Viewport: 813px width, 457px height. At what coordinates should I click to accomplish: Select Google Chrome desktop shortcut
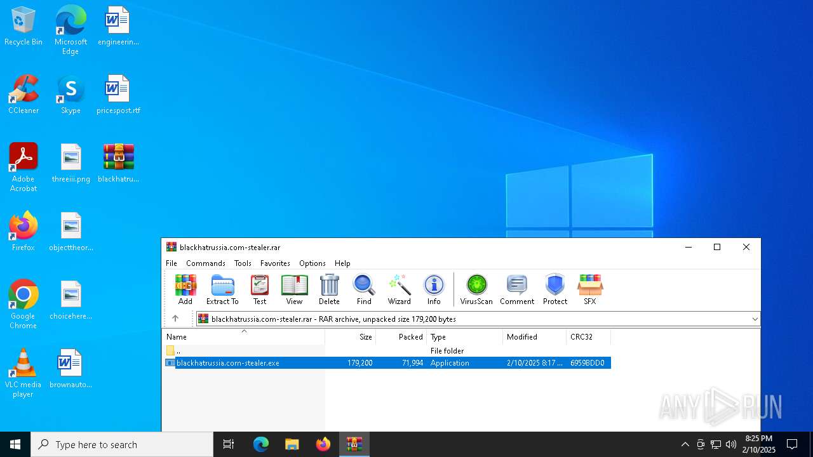(24, 305)
